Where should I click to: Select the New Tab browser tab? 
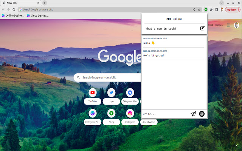click(21, 3)
